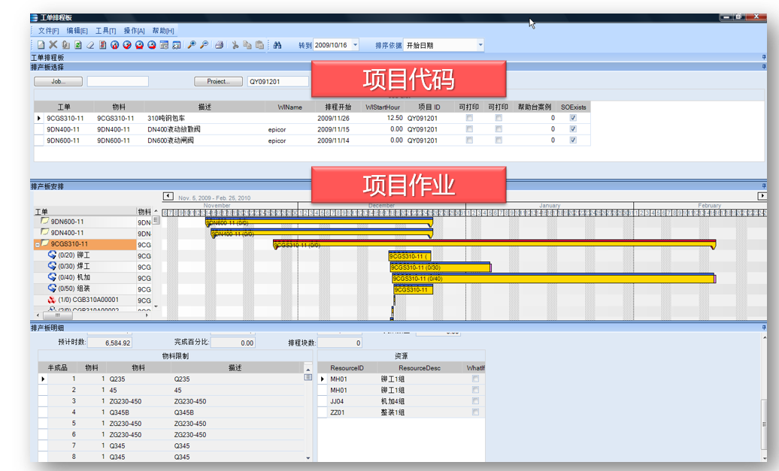The height and width of the screenshot is (471, 779).
Task: Click the Project field containing QY091201
Action: click(x=278, y=81)
